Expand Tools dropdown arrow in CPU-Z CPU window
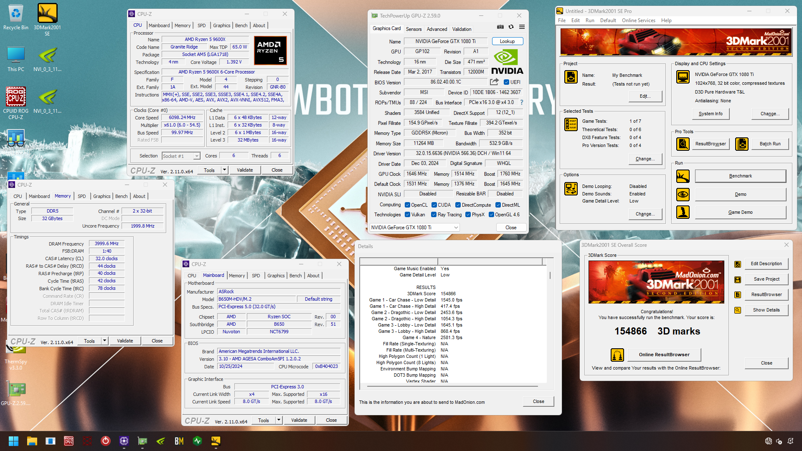 click(x=224, y=170)
